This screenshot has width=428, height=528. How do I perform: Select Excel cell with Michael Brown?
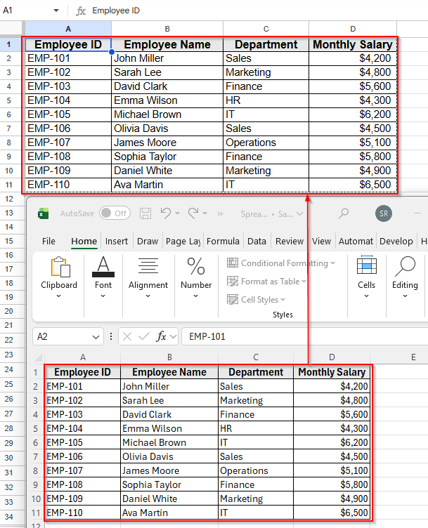click(169, 442)
